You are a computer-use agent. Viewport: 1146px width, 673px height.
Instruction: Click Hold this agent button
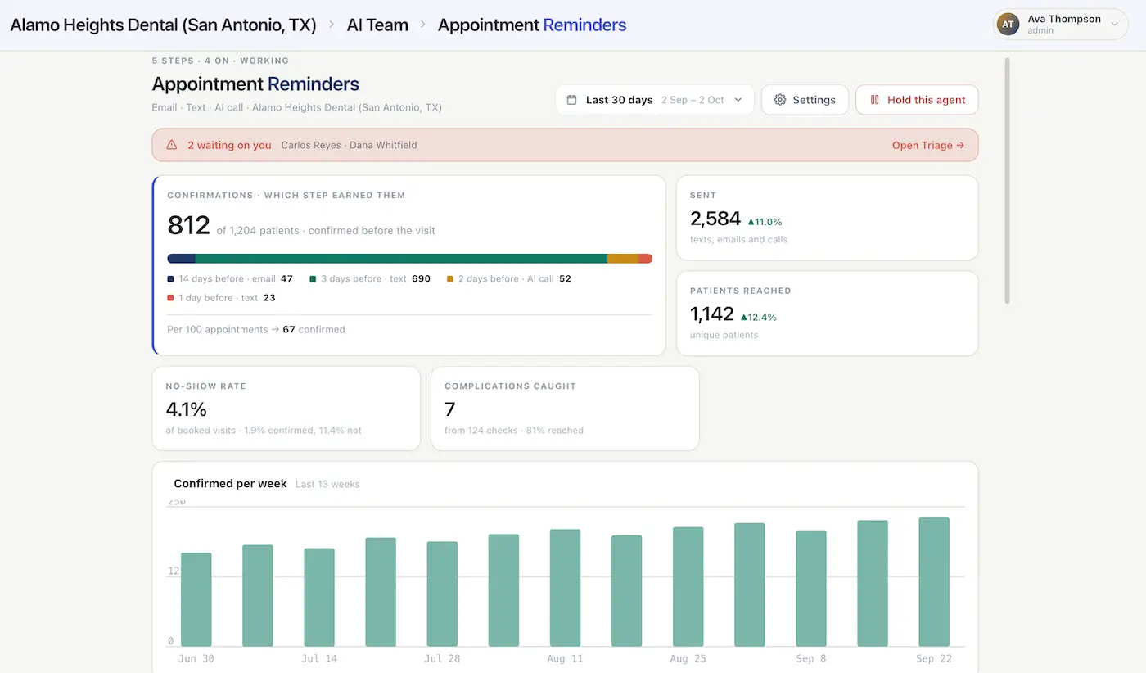coord(917,100)
